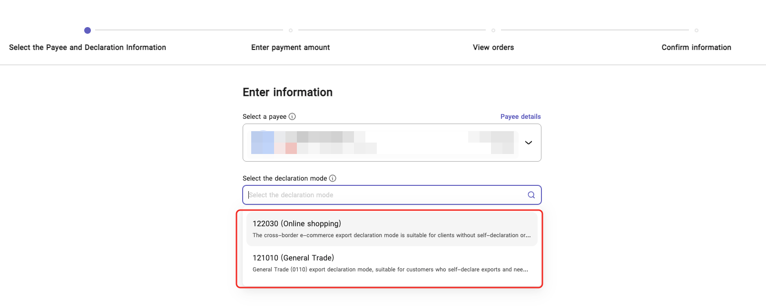
Task: Jump to the View orders step label
Action: pos(493,48)
